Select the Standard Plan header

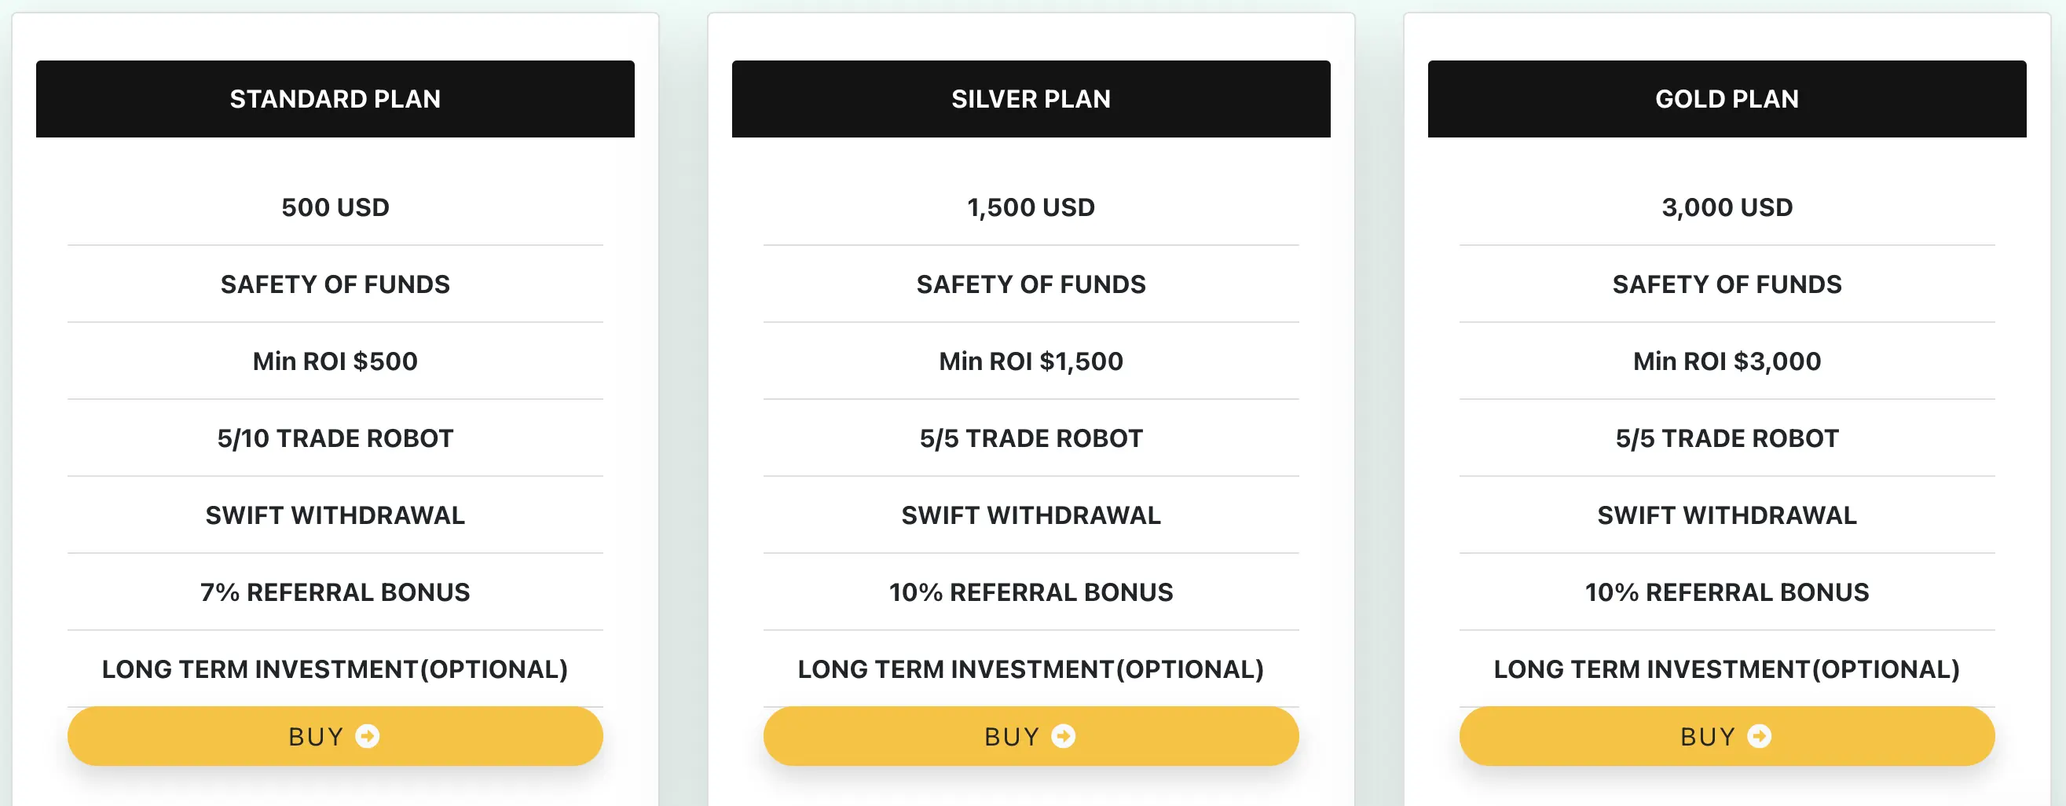click(335, 99)
